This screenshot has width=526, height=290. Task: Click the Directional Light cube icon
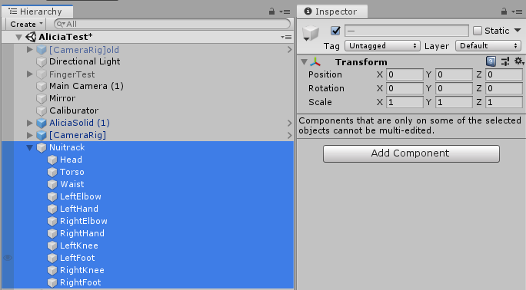click(42, 62)
